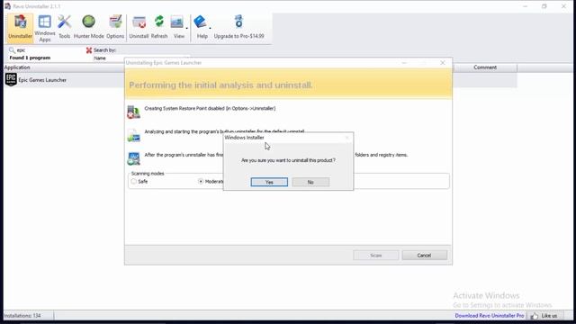Viewport: 576px width, 324px height.
Task: Open the Options icon
Action: tap(115, 27)
